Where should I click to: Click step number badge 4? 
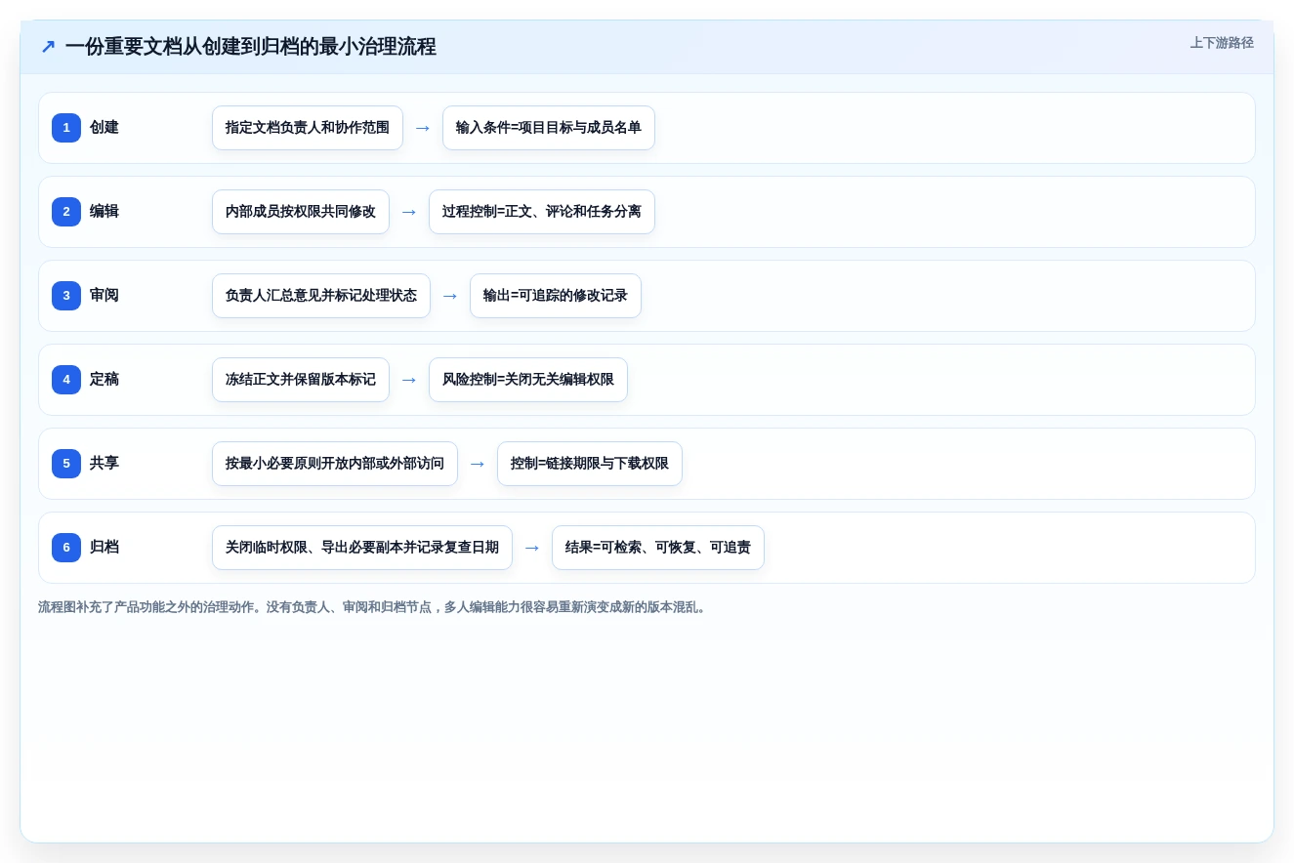pyautogui.click(x=66, y=380)
